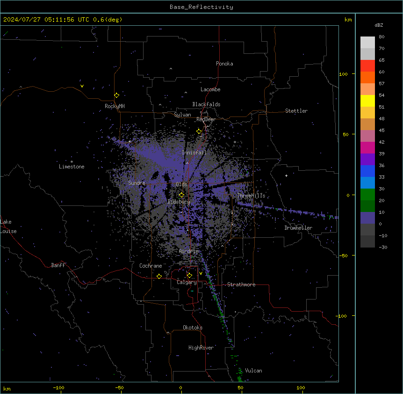Click the Lacombe city label
Viewport: 403px width, 394px height.
point(210,89)
